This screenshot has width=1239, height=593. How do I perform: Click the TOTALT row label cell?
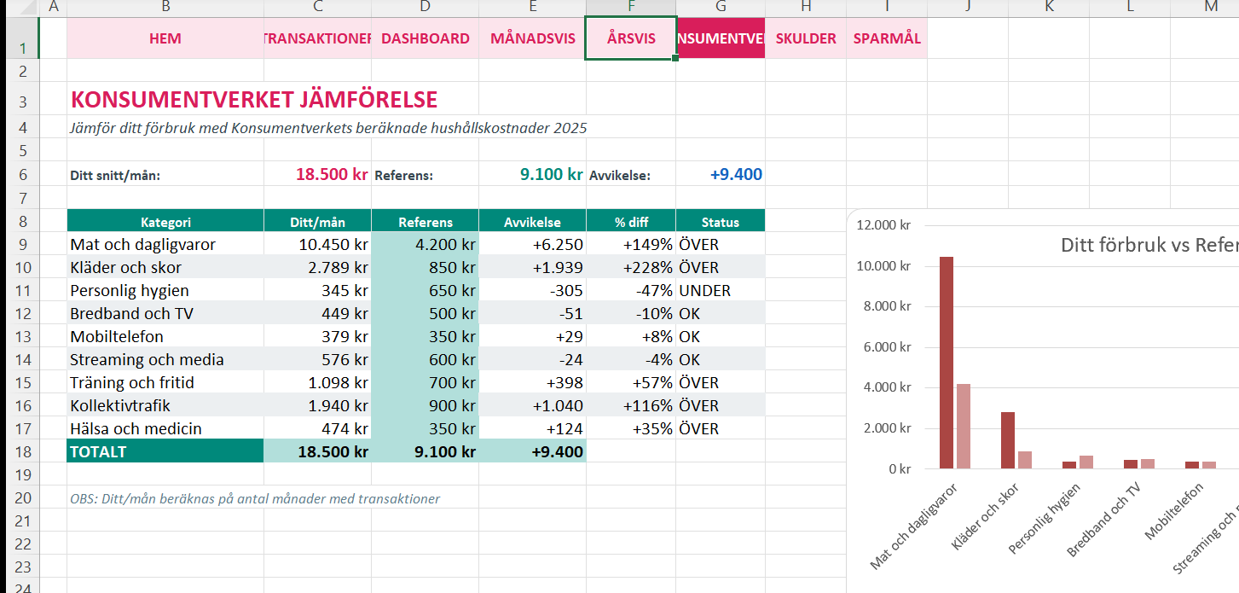[x=165, y=451]
